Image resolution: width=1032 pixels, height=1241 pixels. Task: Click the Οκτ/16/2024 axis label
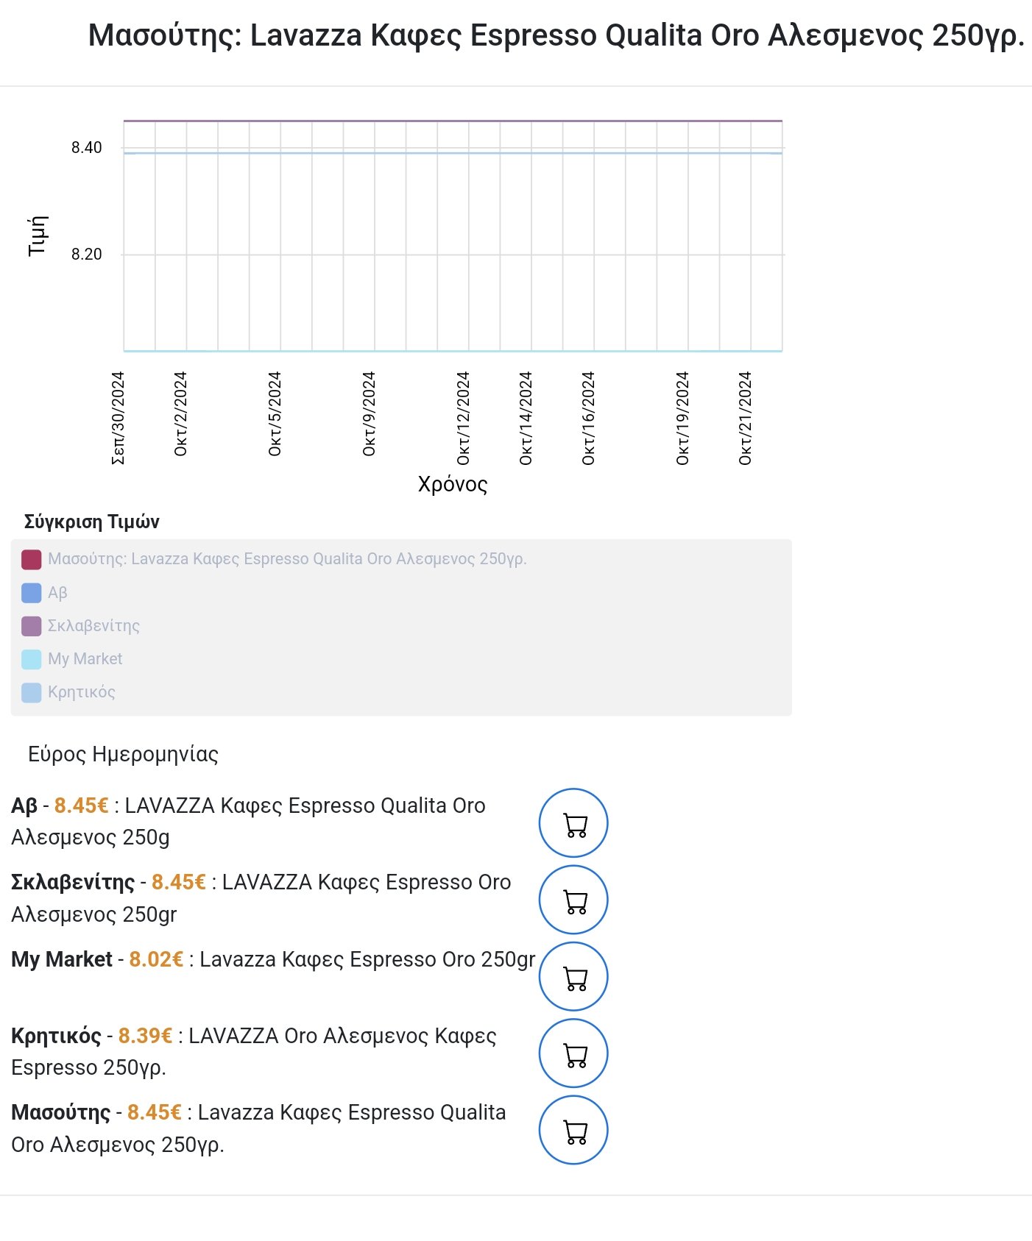(588, 418)
